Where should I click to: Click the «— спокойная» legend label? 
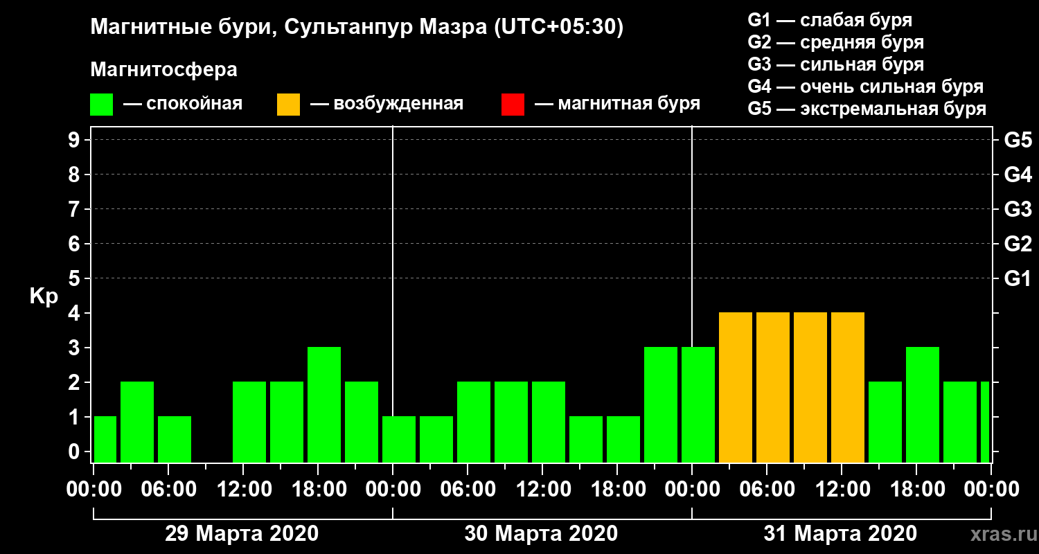[183, 104]
